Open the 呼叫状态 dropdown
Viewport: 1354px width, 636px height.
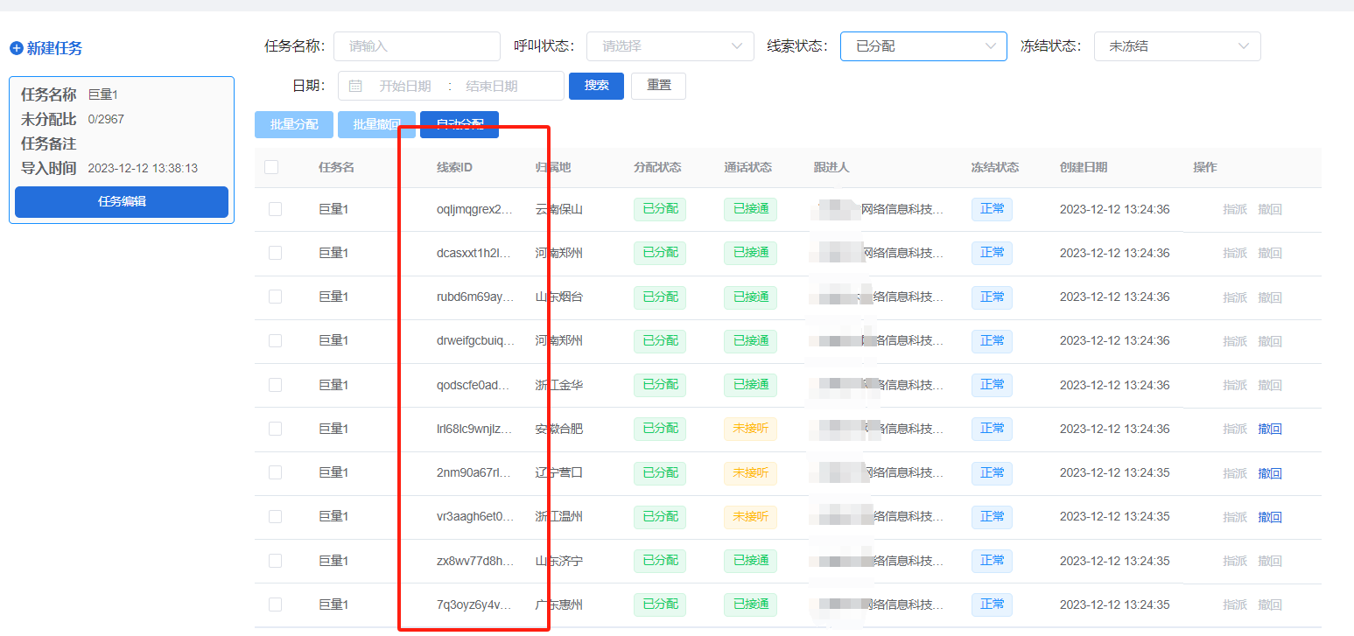point(670,46)
